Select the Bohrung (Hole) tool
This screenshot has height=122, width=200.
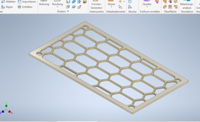pos(44,4)
